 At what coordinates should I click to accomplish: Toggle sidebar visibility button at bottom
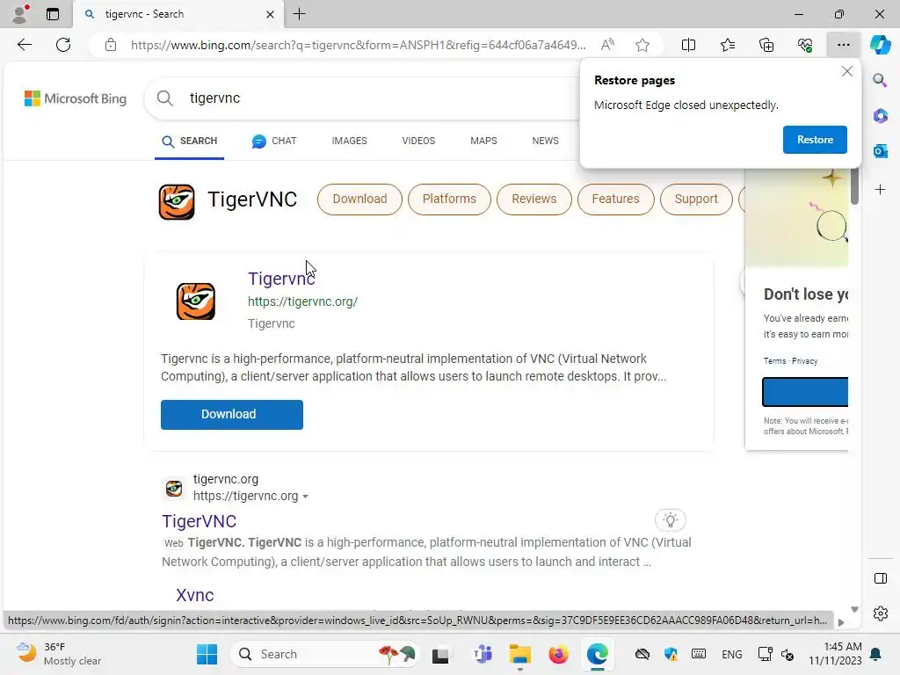click(881, 578)
